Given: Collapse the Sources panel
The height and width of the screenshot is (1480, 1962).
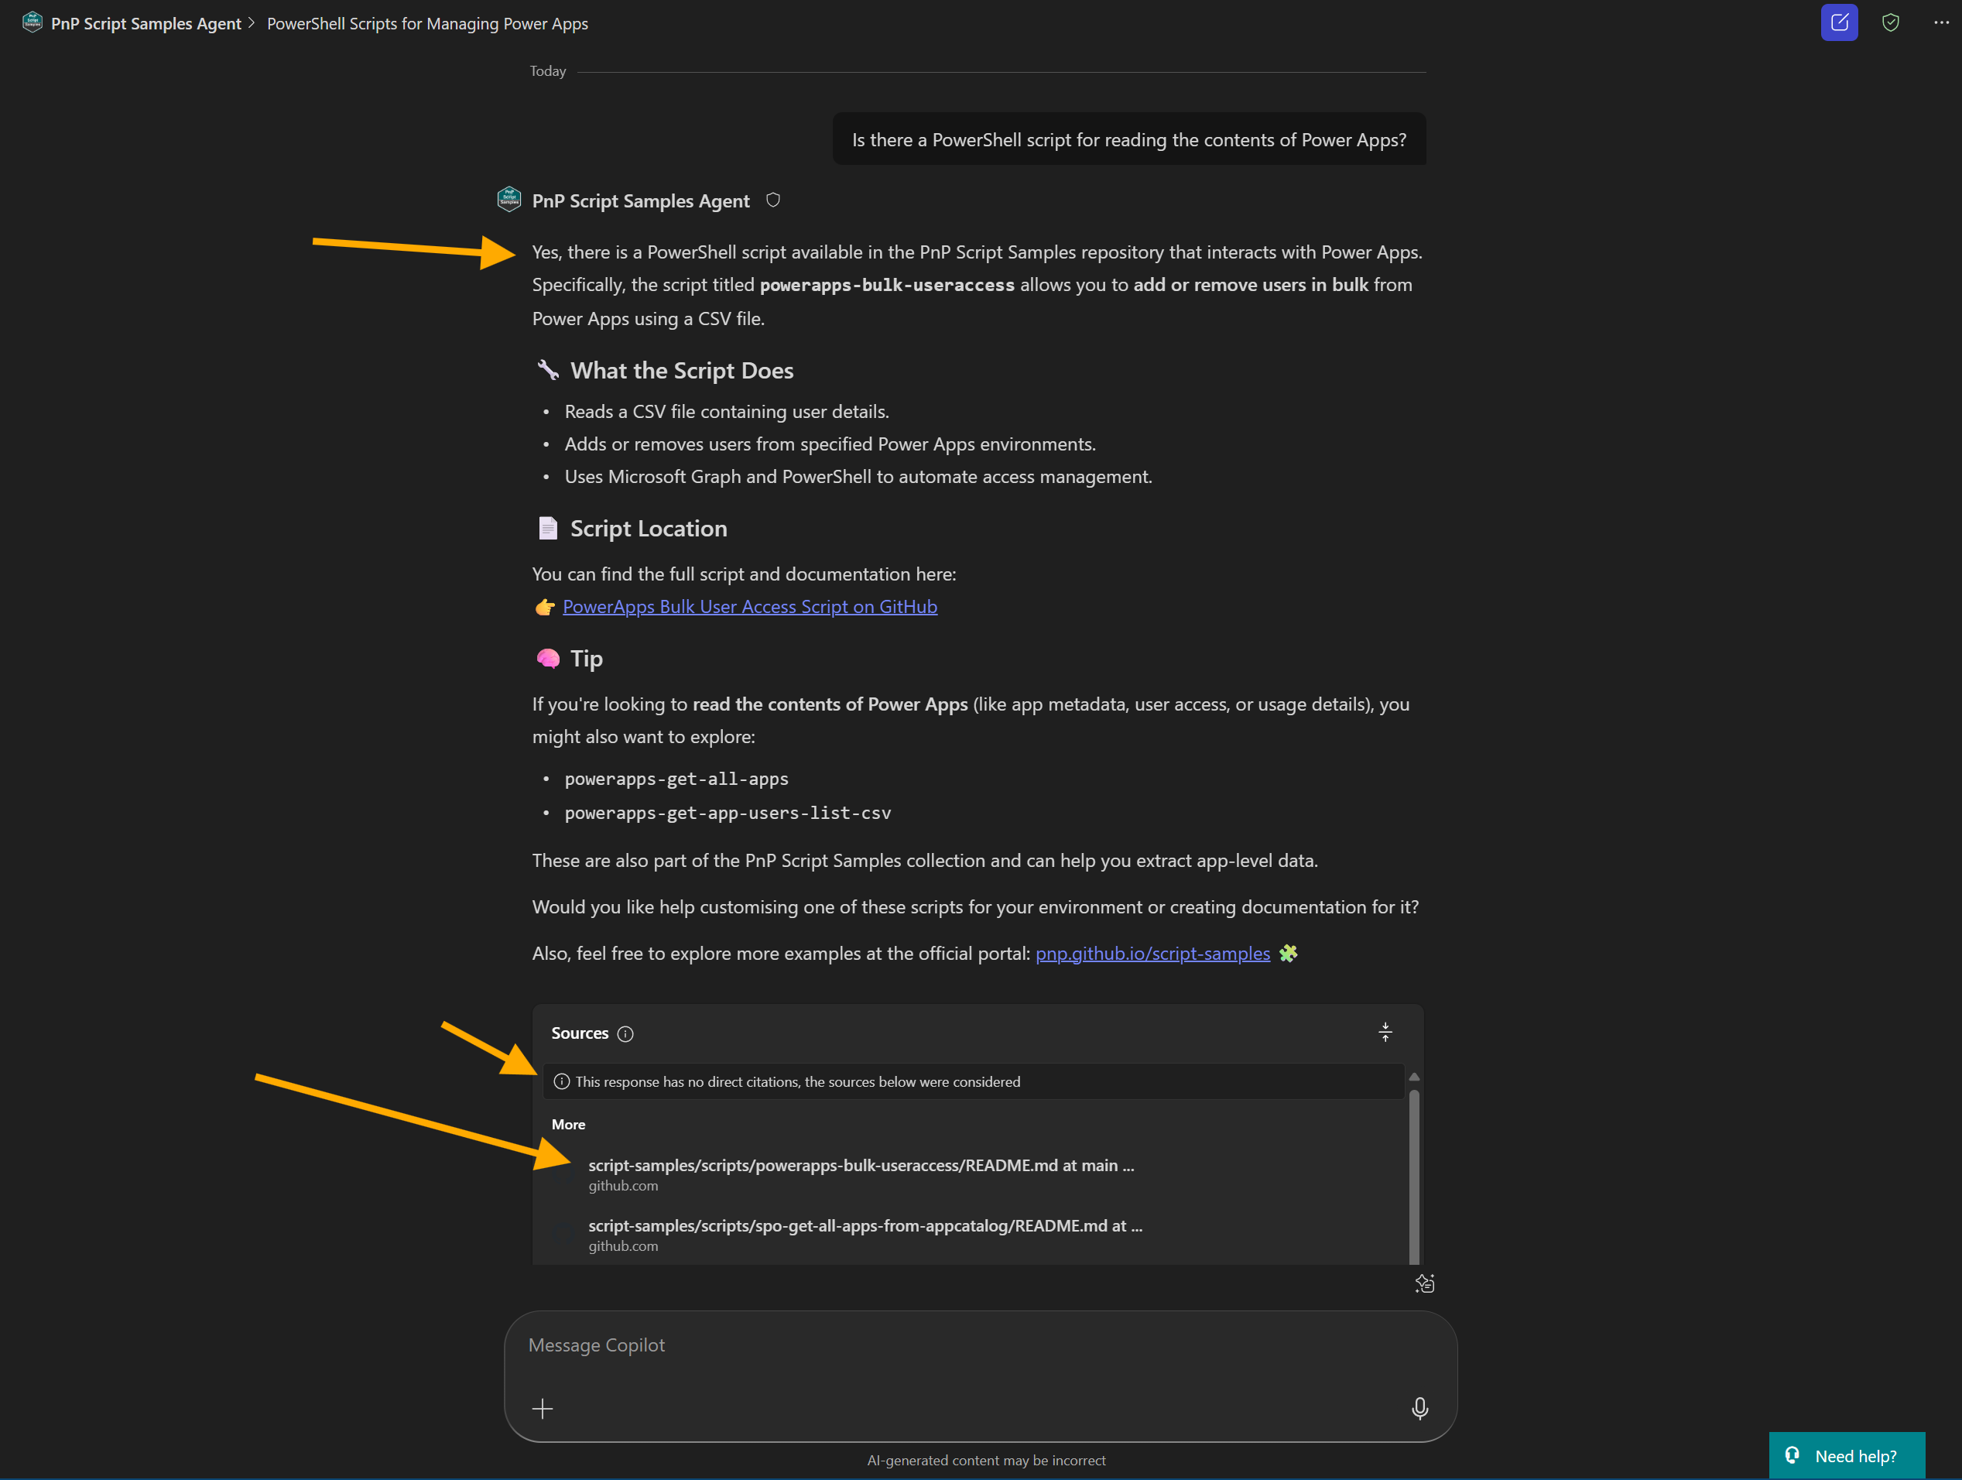Looking at the screenshot, I should tap(1385, 1032).
